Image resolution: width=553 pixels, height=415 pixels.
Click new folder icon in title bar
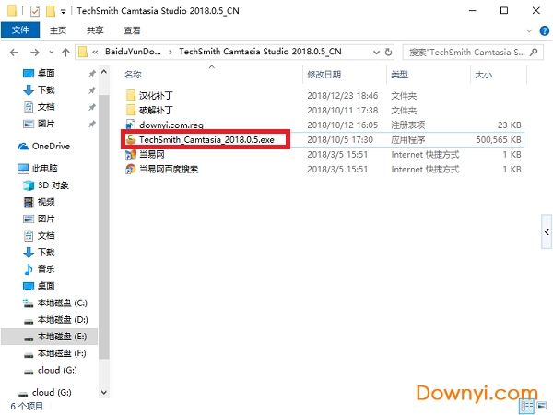point(51,11)
